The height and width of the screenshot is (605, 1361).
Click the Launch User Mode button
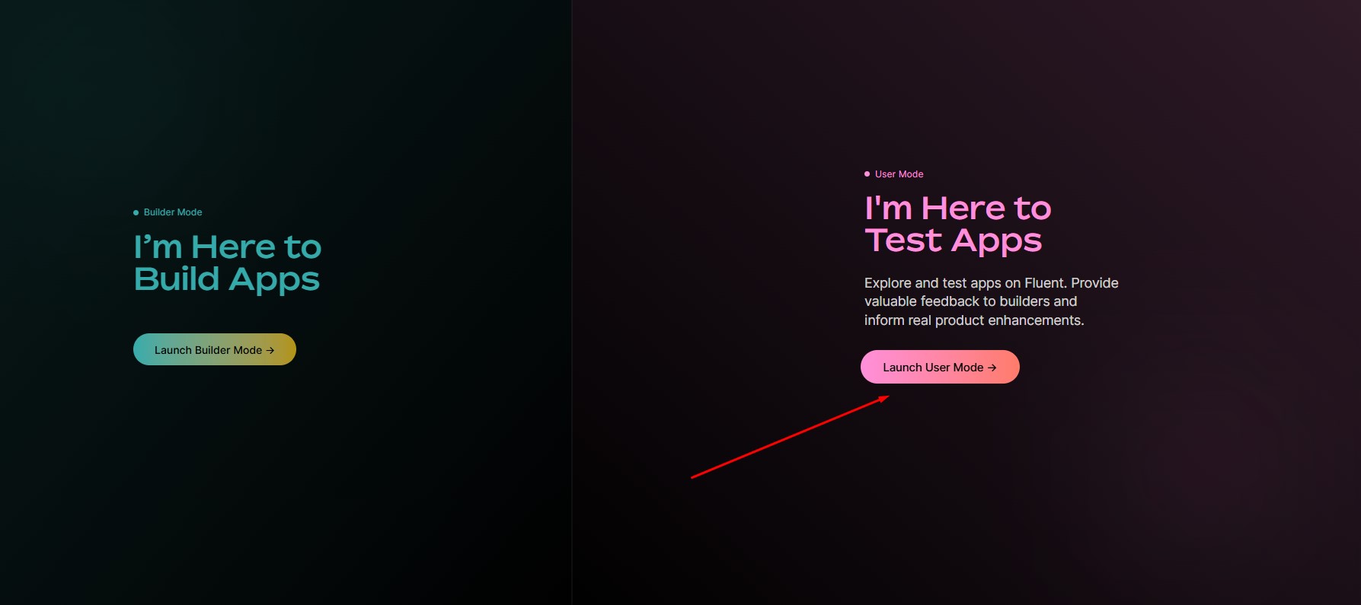point(939,367)
